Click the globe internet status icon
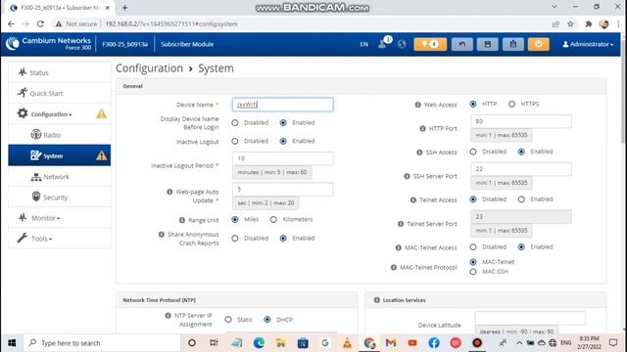Screen dimensions: 627x352 pyautogui.click(x=402, y=44)
